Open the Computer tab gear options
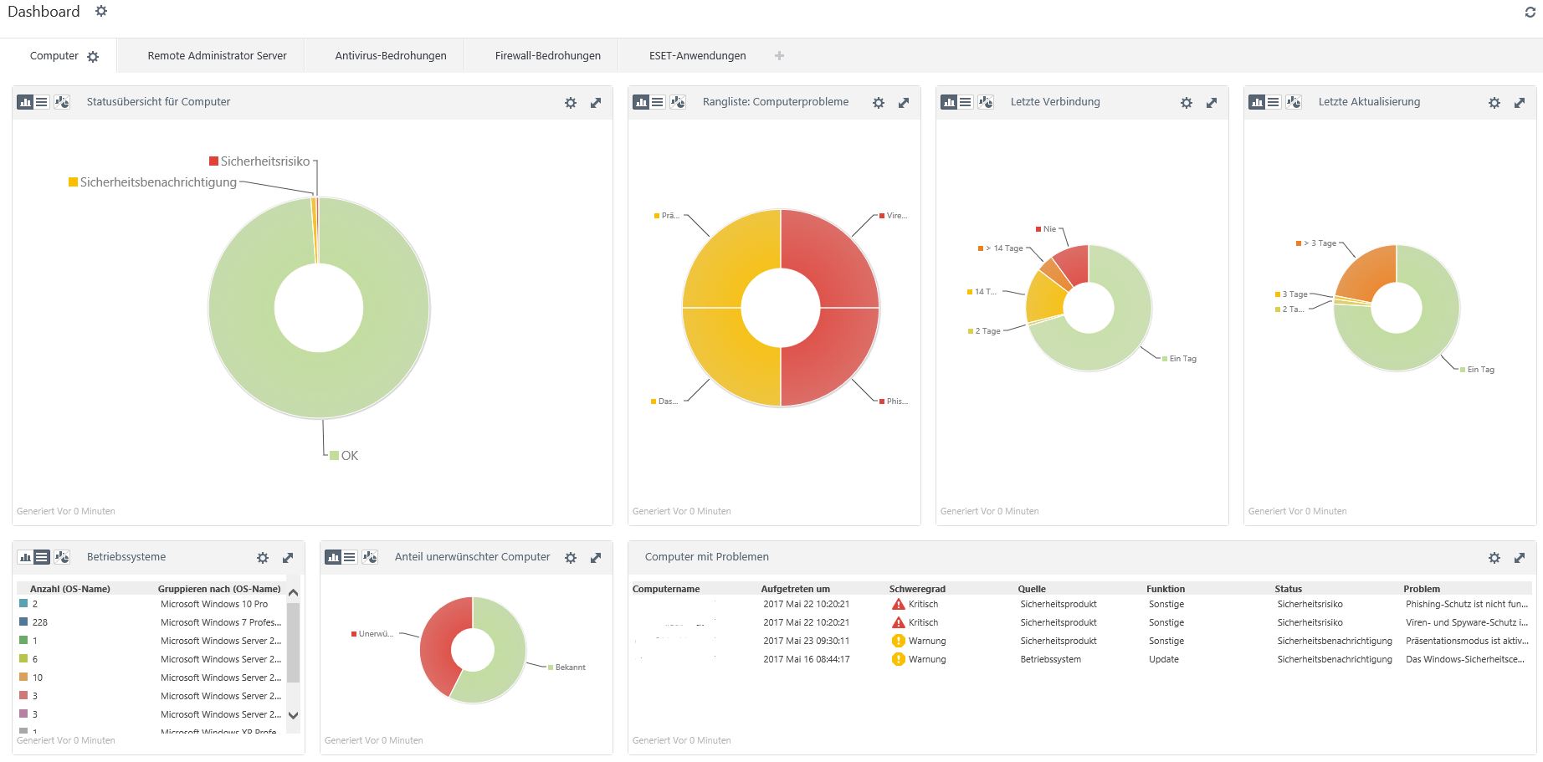 93,56
